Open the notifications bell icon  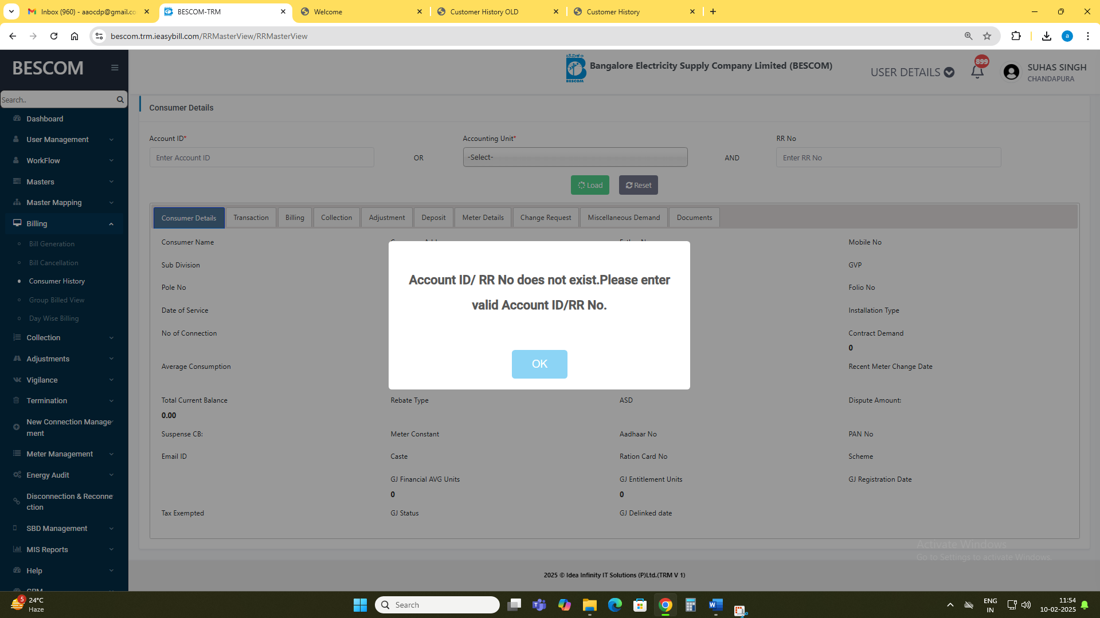977,72
